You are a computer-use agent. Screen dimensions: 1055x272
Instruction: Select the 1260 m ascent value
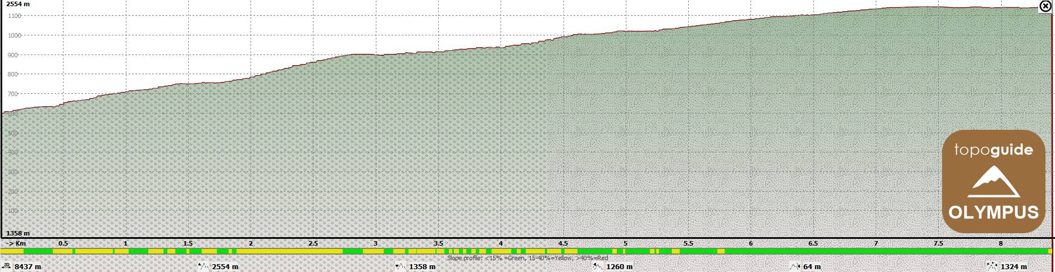[620, 267]
